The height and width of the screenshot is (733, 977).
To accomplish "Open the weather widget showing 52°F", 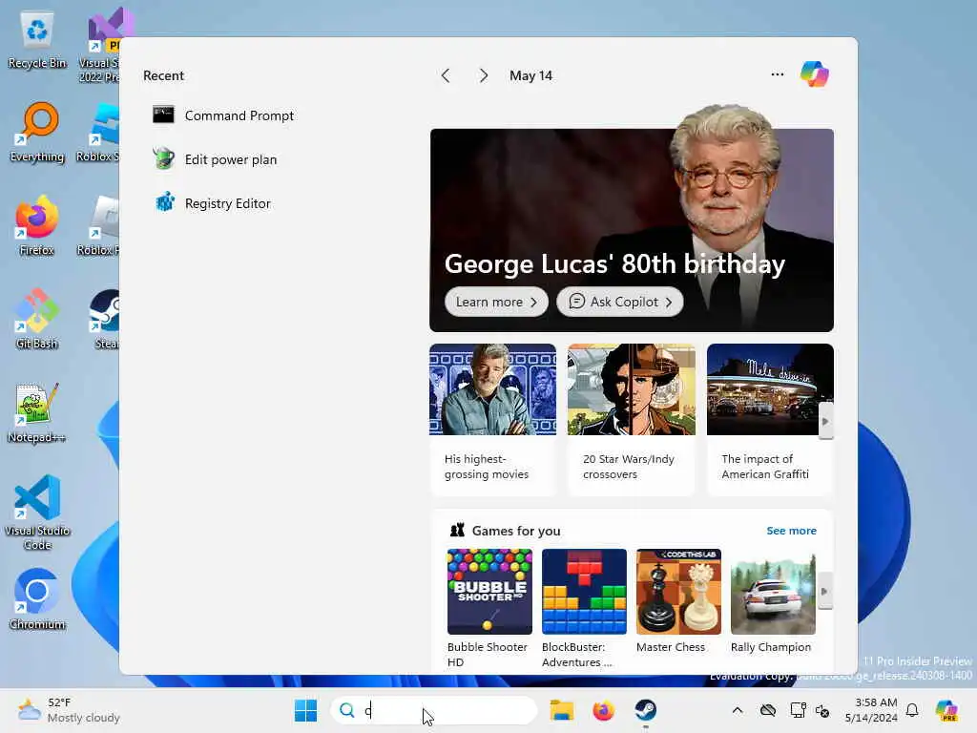I will (69, 710).
